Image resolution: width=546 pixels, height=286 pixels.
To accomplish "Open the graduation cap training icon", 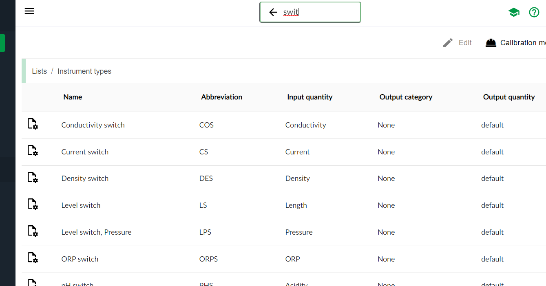I will click(x=514, y=12).
